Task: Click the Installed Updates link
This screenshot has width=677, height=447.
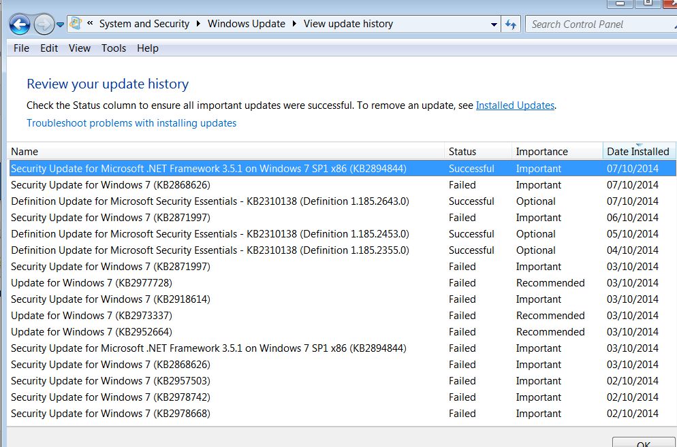Action: pos(515,105)
